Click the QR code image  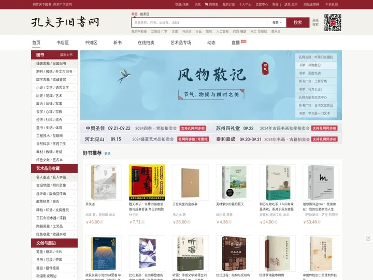point(333,23)
